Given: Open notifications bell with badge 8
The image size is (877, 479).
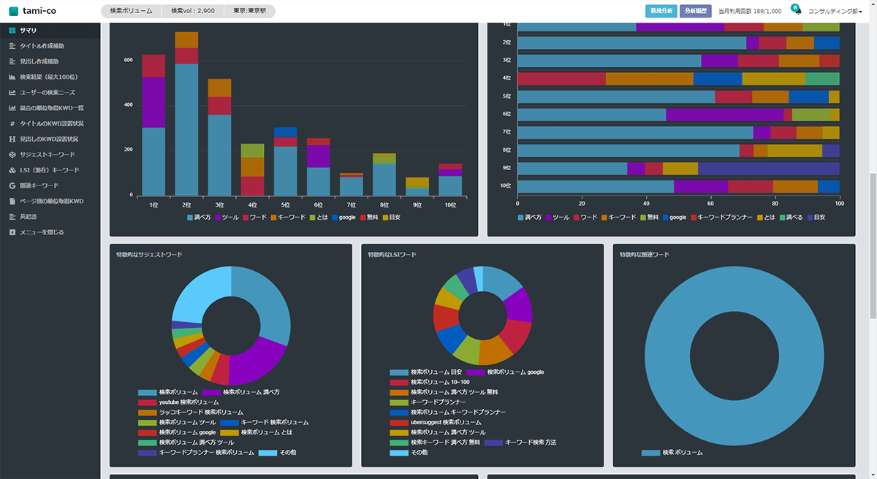Looking at the screenshot, I should pos(797,11).
